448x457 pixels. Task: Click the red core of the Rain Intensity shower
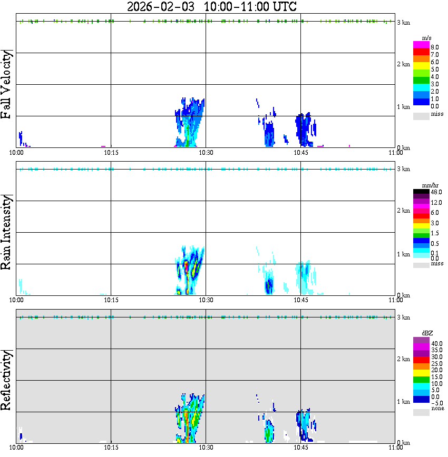[x=187, y=267]
